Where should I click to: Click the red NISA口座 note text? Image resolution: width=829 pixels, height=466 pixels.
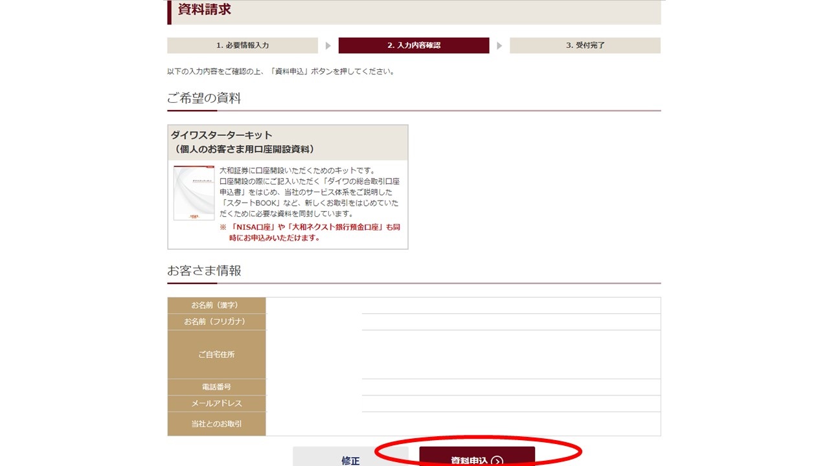point(310,232)
